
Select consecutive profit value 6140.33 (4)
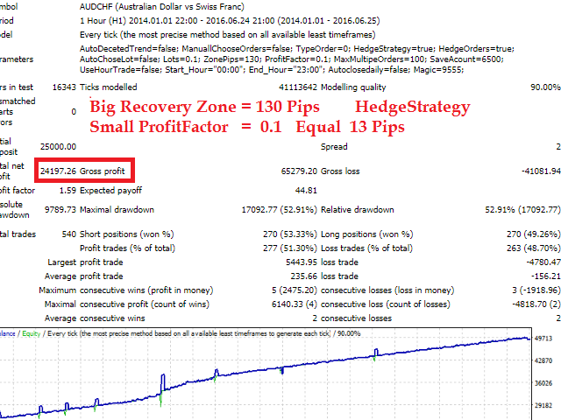point(295,304)
